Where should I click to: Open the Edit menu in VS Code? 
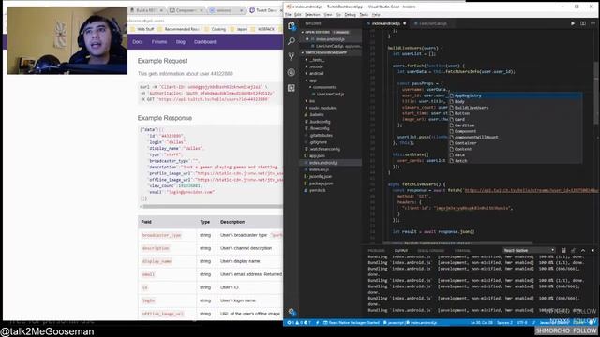pyautogui.click(x=298, y=15)
